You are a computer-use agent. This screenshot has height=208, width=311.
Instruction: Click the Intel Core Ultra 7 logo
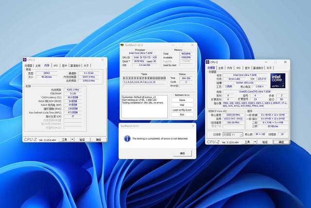277,80
